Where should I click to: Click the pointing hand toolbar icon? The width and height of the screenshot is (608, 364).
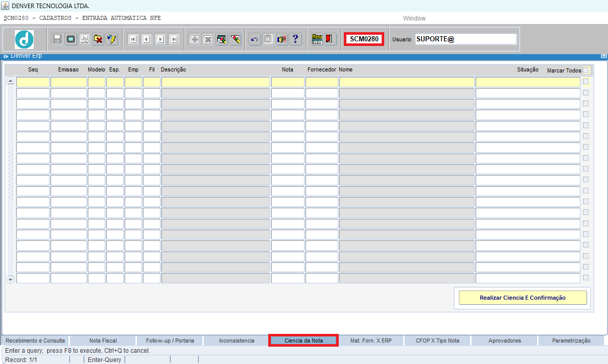click(x=282, y=39)
